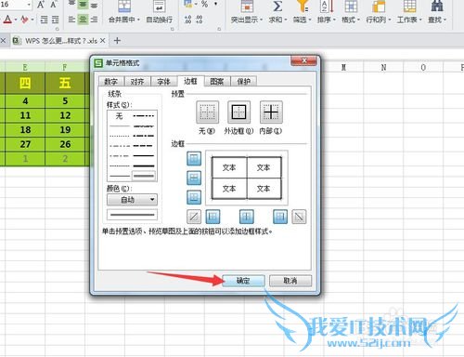Image resolution: width=464 pixels, height=357 pixels.
Task: Close the WPS .xls document tab
Action: point(103,41)
